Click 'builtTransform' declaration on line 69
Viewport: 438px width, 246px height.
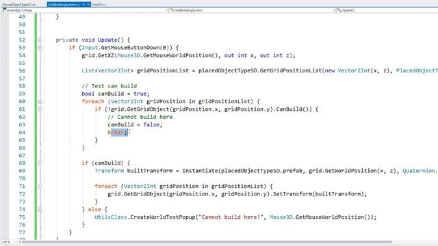click(x=150, y=171)
